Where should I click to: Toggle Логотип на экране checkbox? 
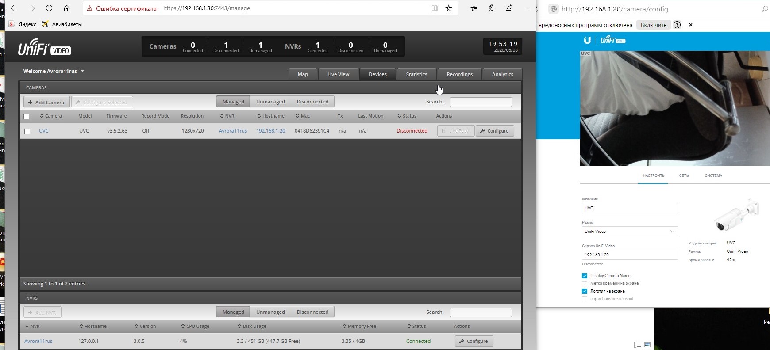(585, 291)
